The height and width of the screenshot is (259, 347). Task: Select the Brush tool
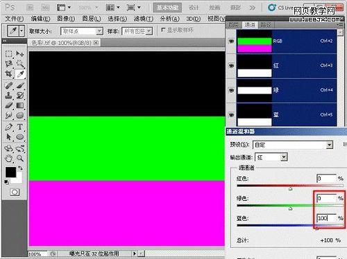click(x=20, y=86)
